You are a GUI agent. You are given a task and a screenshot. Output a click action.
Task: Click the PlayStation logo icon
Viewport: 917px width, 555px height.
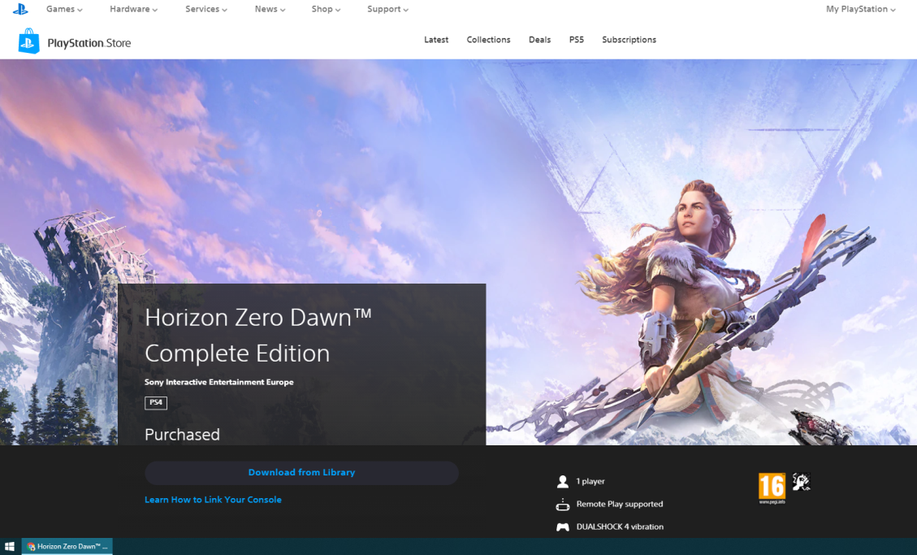point(19,9)
